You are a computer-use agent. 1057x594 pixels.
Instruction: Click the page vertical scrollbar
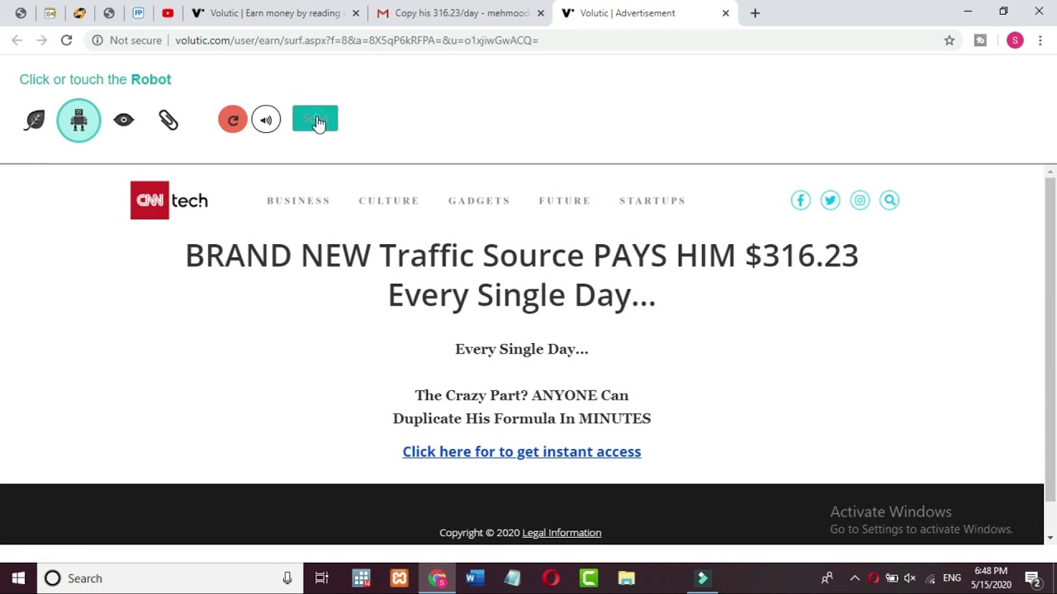1050,338
